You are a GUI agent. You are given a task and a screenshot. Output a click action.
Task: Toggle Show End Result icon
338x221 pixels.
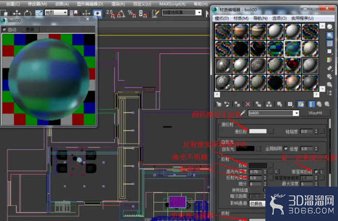[311, 104]
